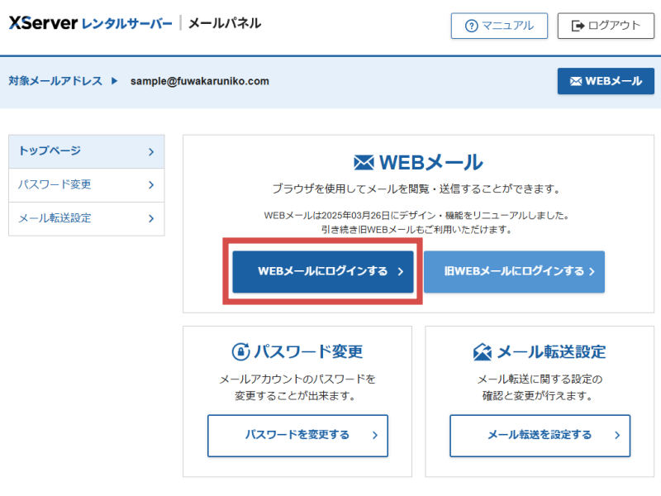Click the 2025年03月26日 renewal notice text
Image resolution: width=661 pixels, height=496 pixels.
click(416, 215)
